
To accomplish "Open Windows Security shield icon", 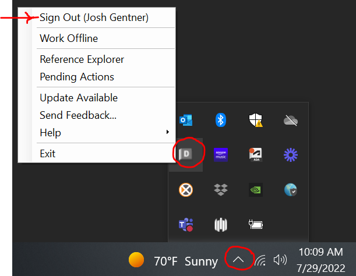I will pyautogui.click(x=256, y=120).
